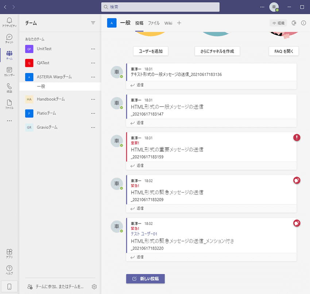The image size is (310, 294).
Task: Open the Calendar sidebar icon
Action: point(9,72)
